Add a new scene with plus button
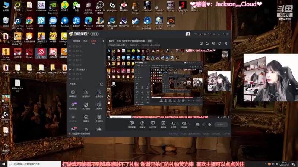Screen dimensions: 298x167 103,41
